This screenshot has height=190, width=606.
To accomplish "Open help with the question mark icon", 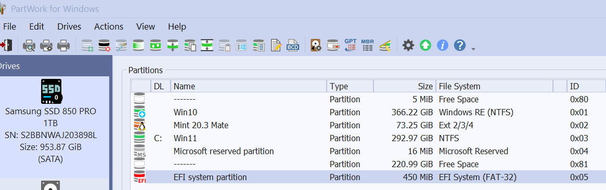I will tap(459, 46).
